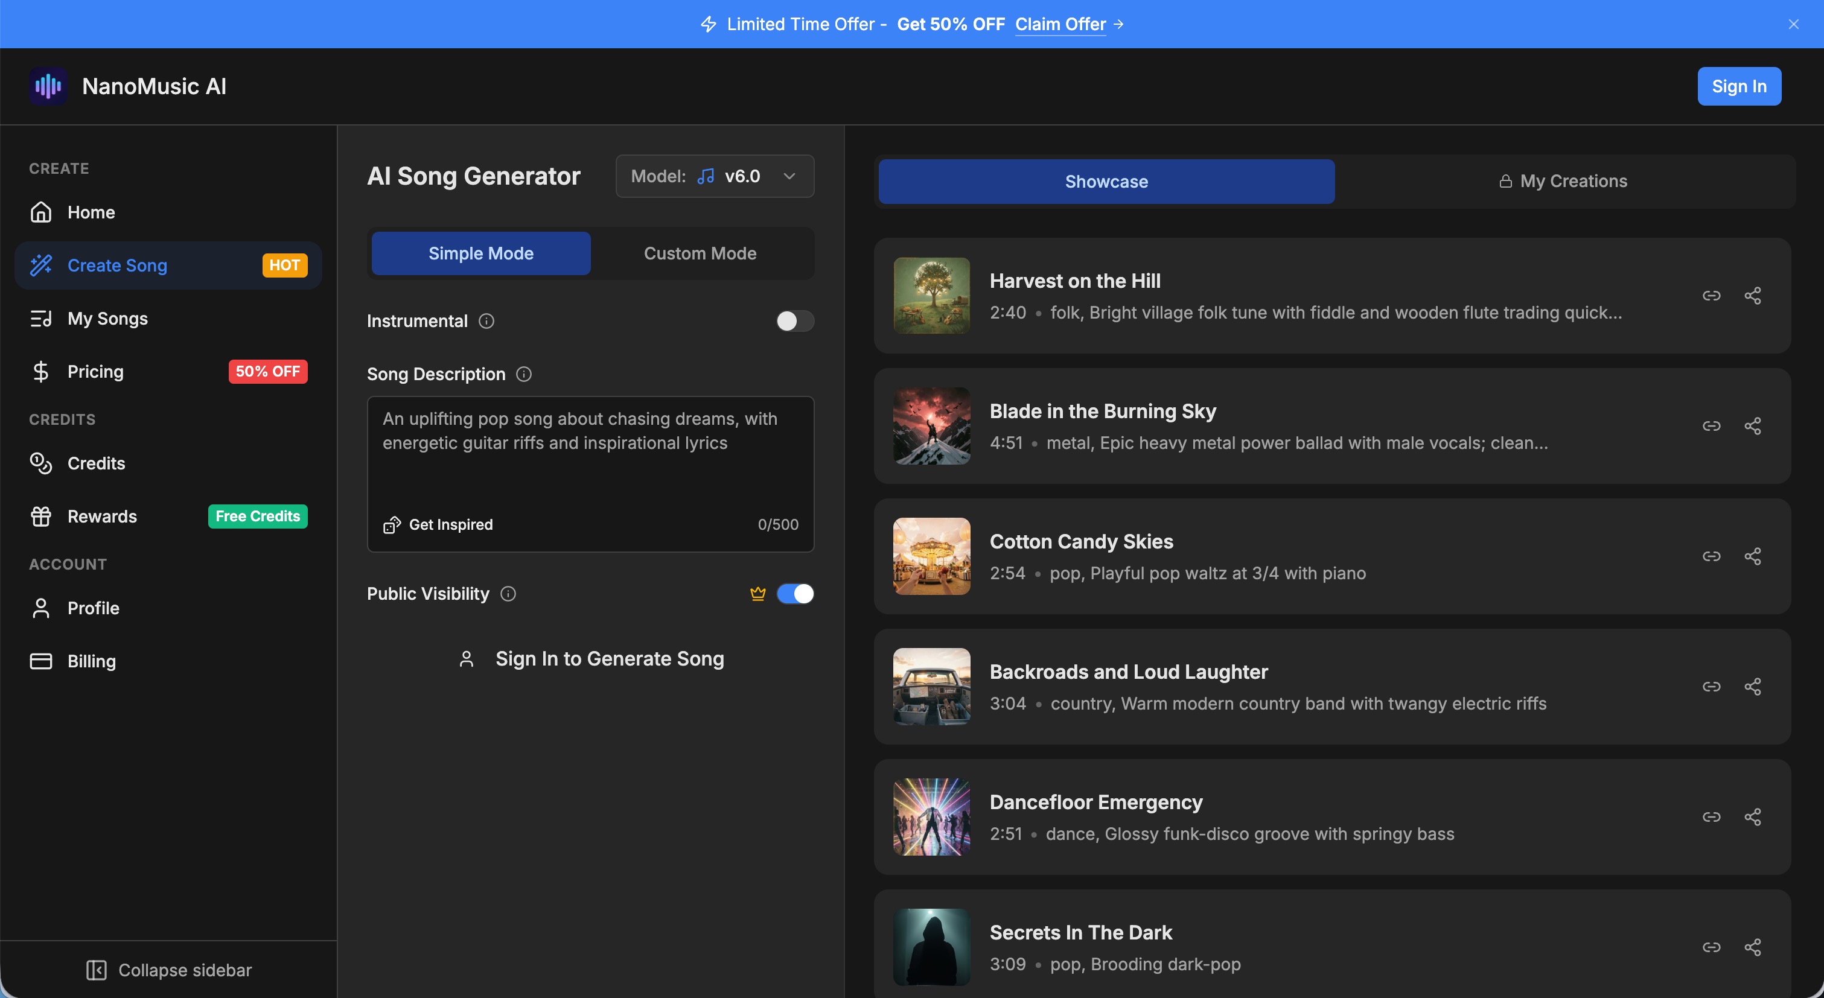Turn off Public Visibility switch
This screenshot has height=998, width=1824.
point(794,594)
